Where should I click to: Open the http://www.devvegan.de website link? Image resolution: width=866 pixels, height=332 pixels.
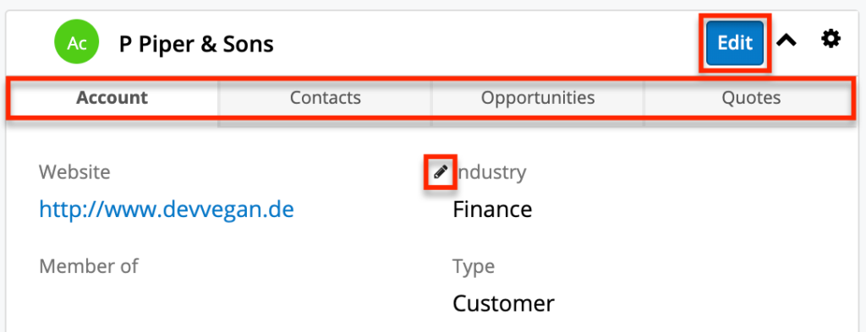167,210
